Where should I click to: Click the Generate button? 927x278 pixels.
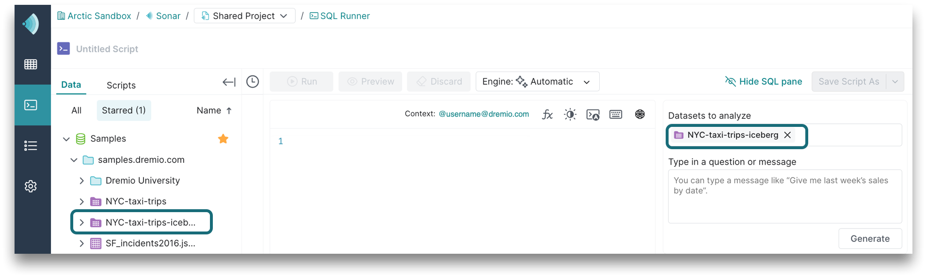pos(870,239)
